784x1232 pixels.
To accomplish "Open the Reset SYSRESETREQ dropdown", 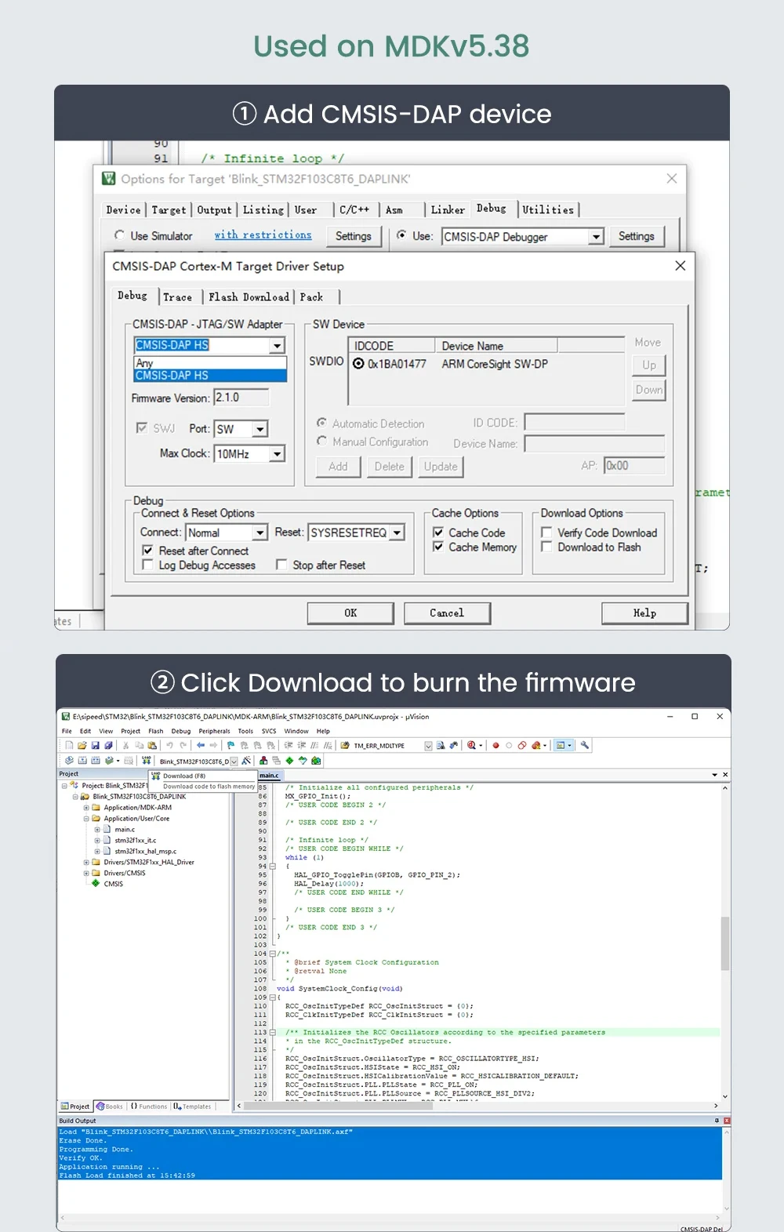I will tap(397, 532).
